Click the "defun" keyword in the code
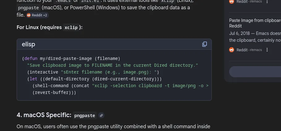Screen dimensions: 281x131 (x=31, y=58)
